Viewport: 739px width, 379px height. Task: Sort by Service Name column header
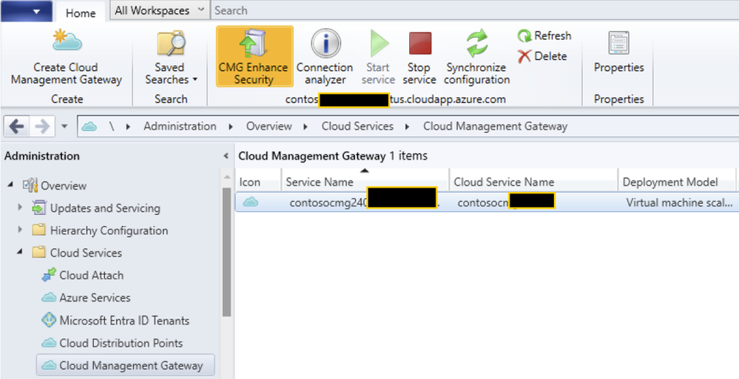[x=319, y=182]
